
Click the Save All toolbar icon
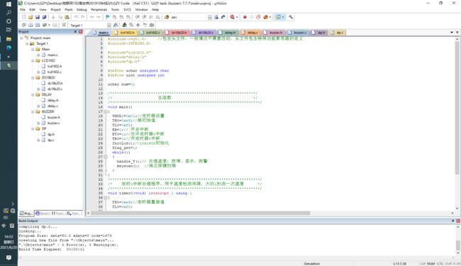pyautogui.click(x=45, y=17)
